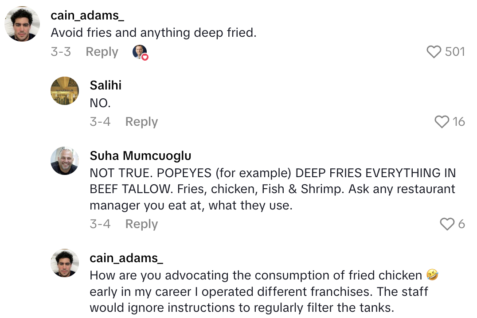Open the cain_adams_ username on top comment

87,16
